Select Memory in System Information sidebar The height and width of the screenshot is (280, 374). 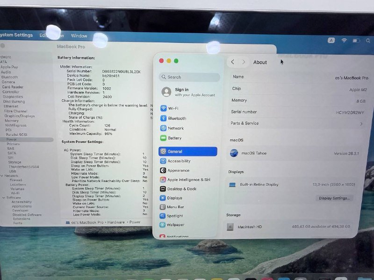pyautogui.click(x=12, y=121)
